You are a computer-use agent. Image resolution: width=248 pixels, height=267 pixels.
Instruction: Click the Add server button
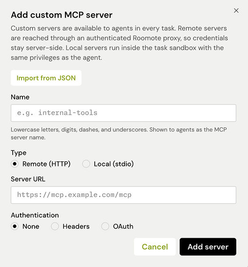pyautogui.click(x=208, y=246)
